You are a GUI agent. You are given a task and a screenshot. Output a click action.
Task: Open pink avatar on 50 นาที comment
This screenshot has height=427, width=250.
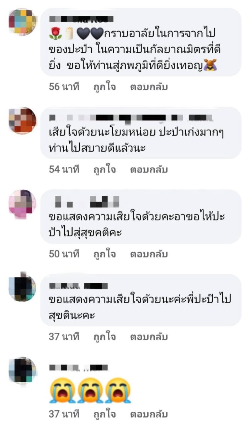pos(22,204)
